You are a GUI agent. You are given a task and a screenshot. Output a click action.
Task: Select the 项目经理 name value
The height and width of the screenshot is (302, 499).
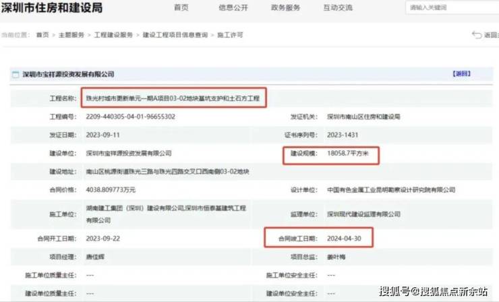click(95, 257)
